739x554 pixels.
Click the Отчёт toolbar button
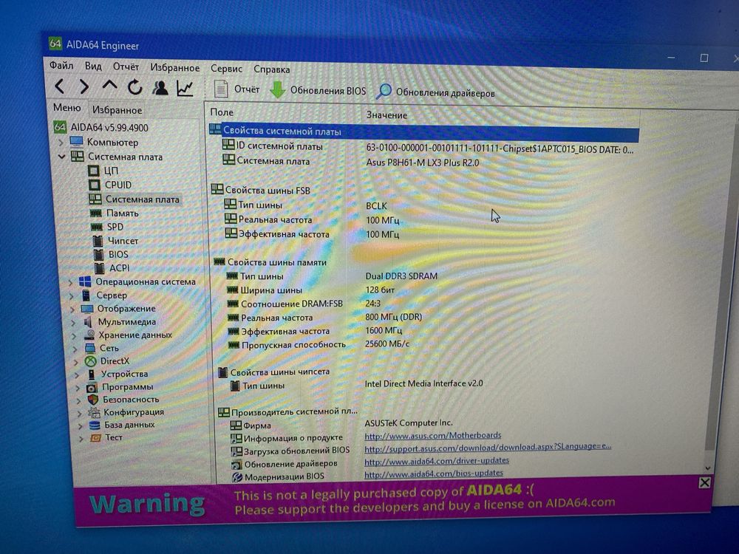(236, 89)
